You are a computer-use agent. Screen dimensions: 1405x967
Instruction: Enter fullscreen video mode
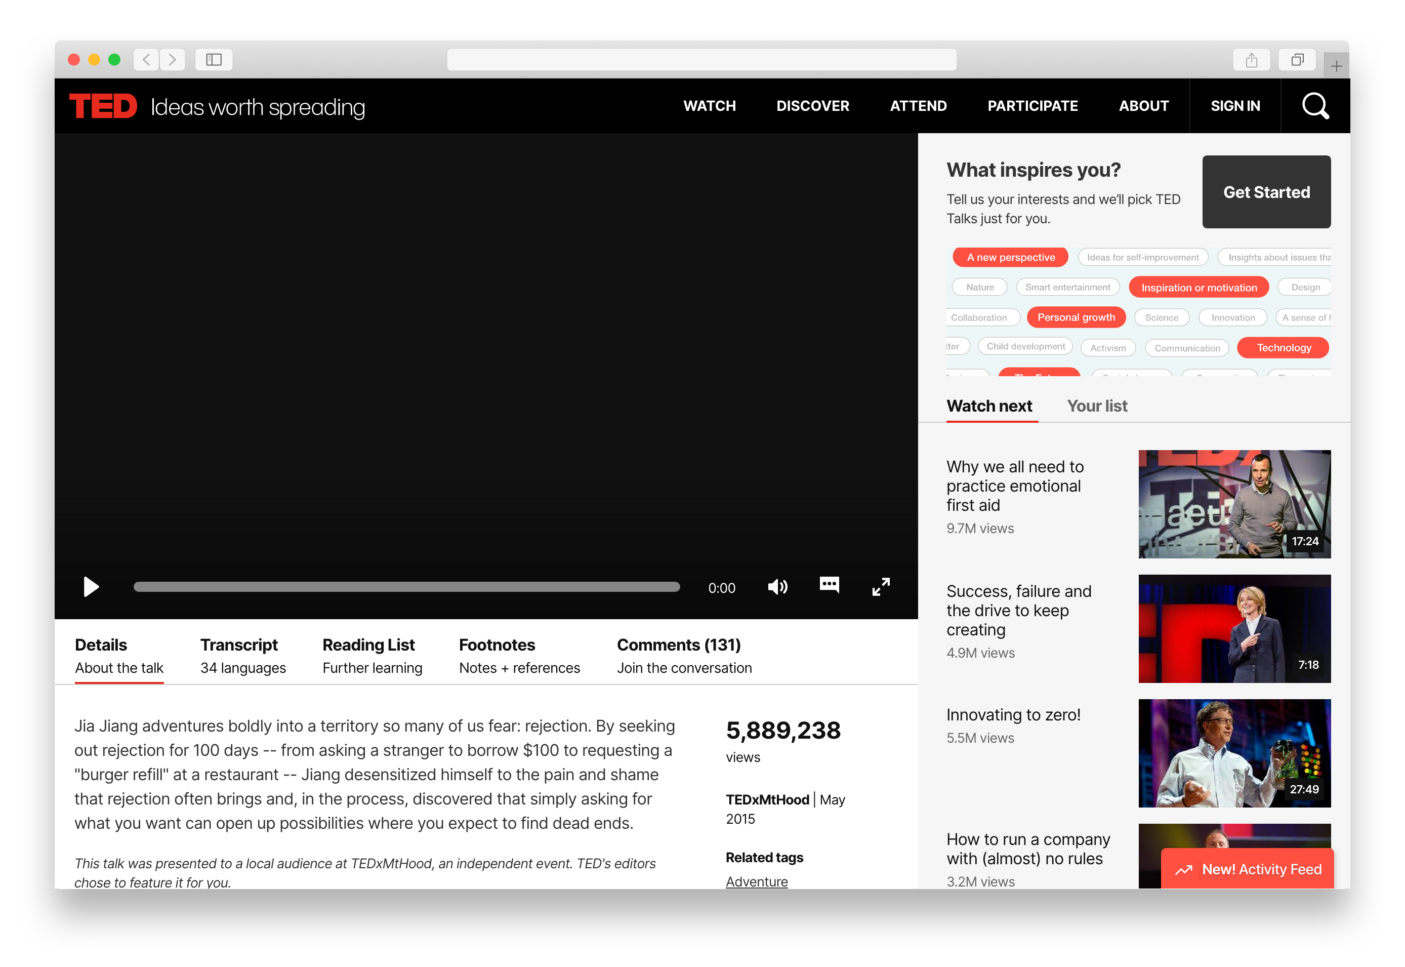click(x=881, y=586)
